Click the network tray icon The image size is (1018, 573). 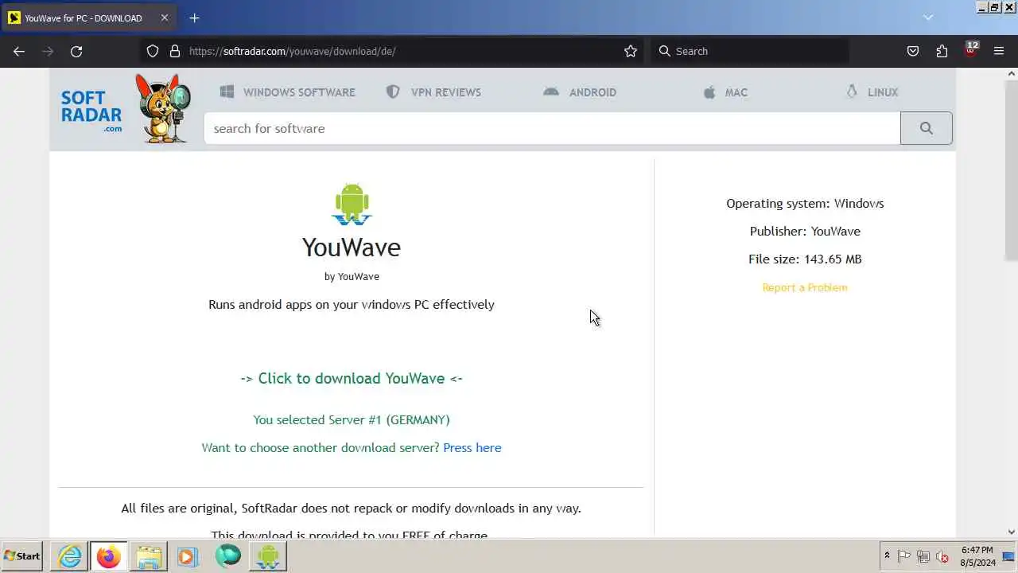coord(923,556)
